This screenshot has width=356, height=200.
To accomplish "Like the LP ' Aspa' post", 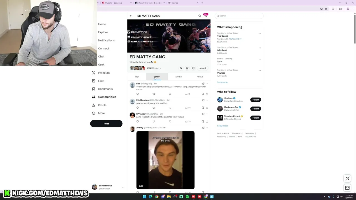I will pos(170,121).
